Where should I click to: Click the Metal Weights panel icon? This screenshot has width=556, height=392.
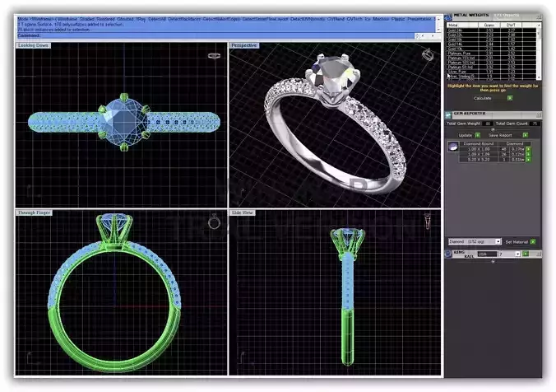point(448,16)
